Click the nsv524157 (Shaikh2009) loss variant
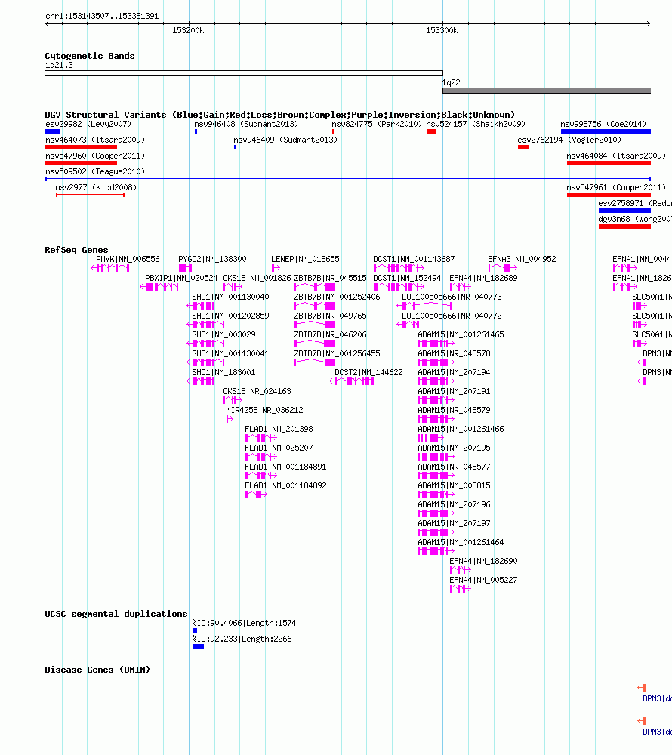Screen dimensions: 672x755 click(431, 131)
